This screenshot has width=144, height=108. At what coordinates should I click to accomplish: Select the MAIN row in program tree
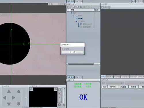79,16
